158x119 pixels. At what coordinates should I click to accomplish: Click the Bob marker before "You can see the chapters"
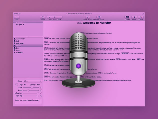(46, 76)
